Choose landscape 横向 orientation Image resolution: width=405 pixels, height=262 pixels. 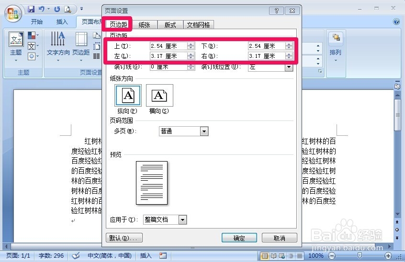click(159, 96)
